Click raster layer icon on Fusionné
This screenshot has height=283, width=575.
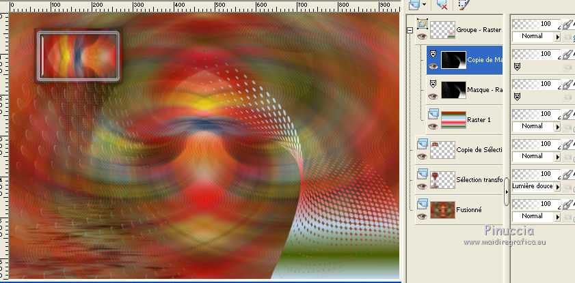pos(423,204)
